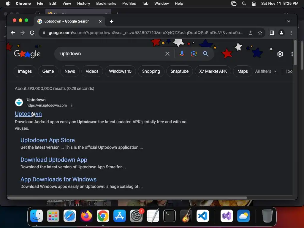
Task: Open Visual Studio Code from the Dock
Action: click(202, 216)
